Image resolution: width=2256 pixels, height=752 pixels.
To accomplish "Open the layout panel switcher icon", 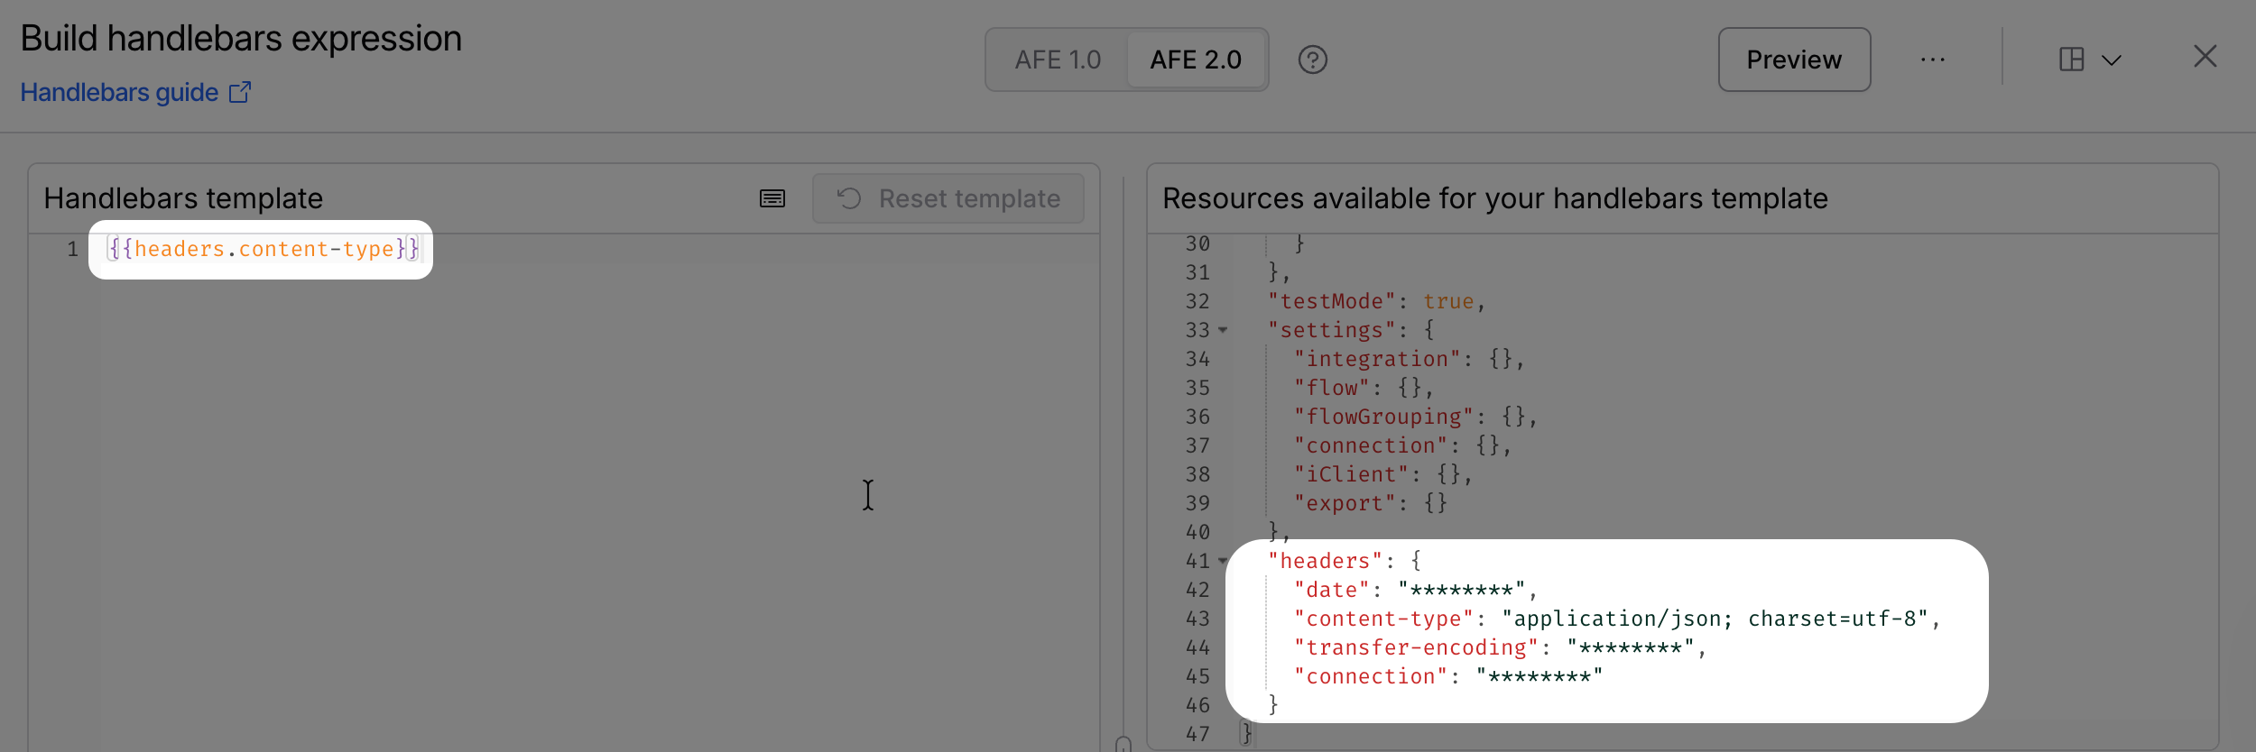I will pos(2072,60).
